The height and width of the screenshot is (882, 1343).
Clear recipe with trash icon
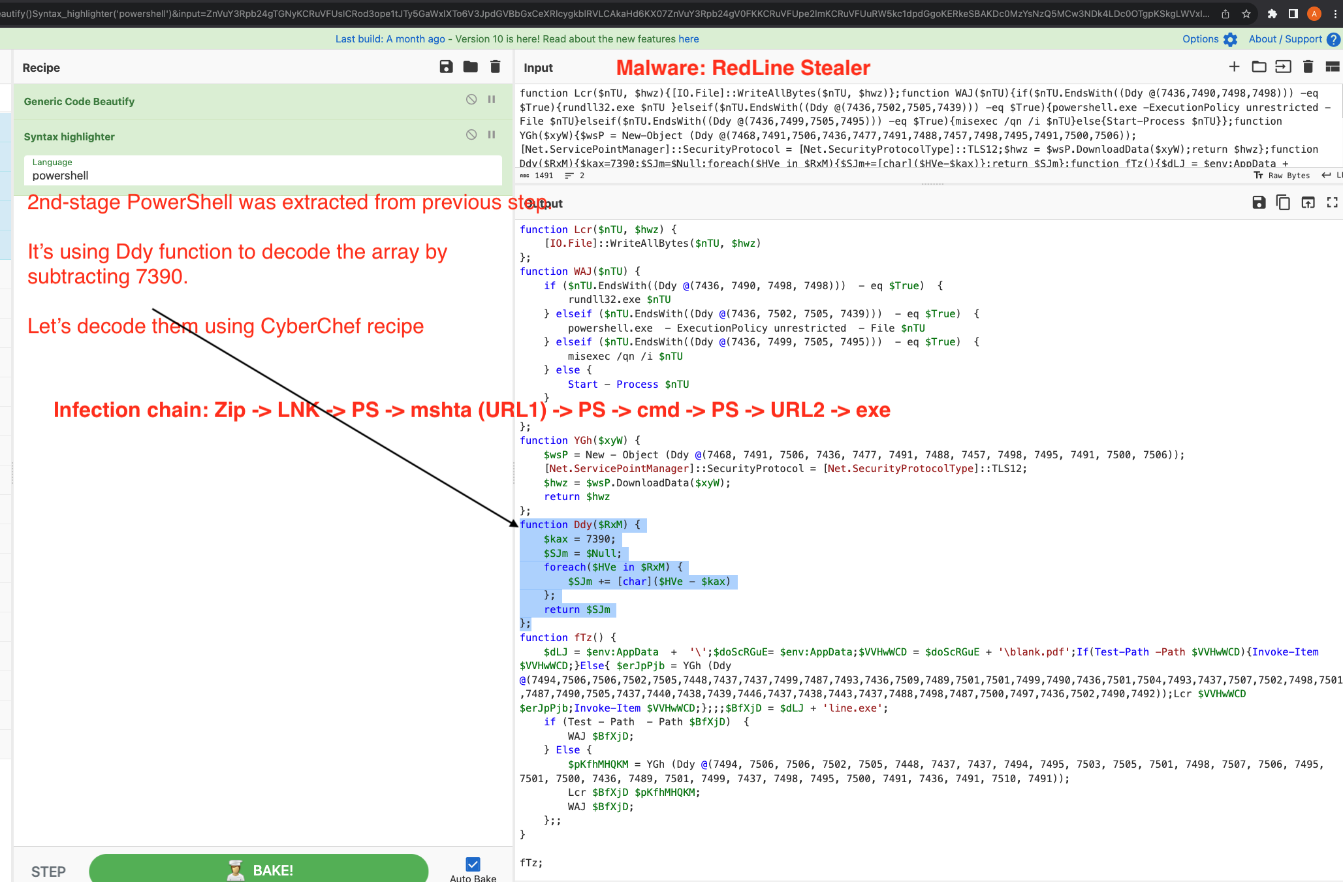point(495,67)
